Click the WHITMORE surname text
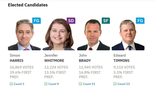This screenshot has width=155, height=91. (x=54, y=60)
